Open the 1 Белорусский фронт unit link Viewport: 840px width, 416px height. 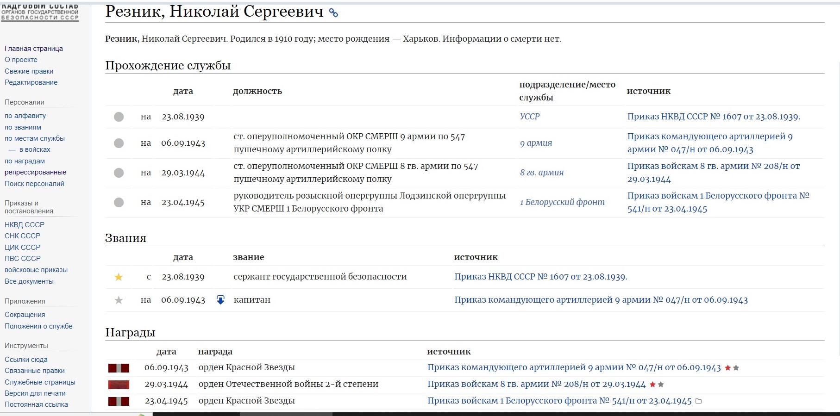pos(562,202)
